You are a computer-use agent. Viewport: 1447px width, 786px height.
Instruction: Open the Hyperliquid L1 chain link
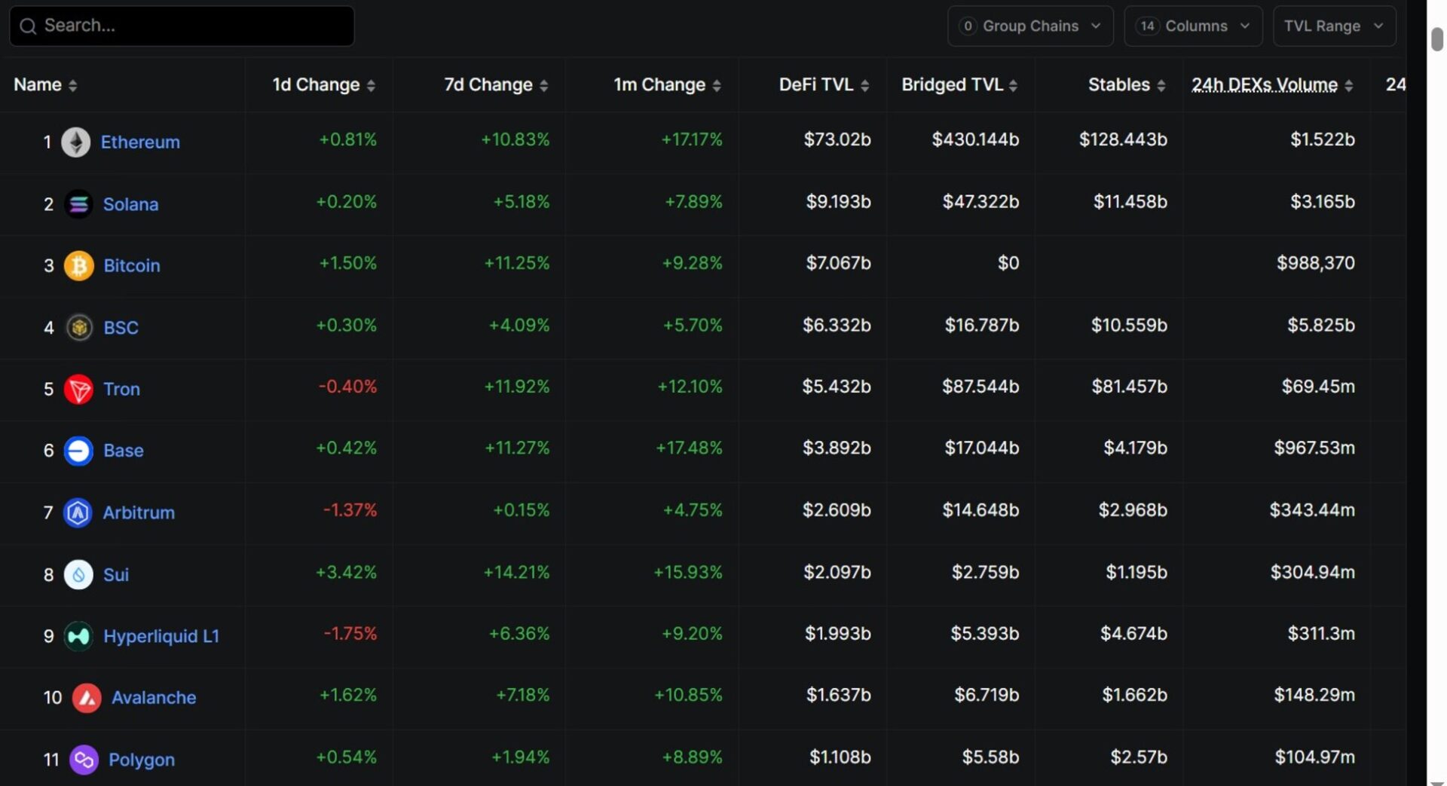[161, 636]
